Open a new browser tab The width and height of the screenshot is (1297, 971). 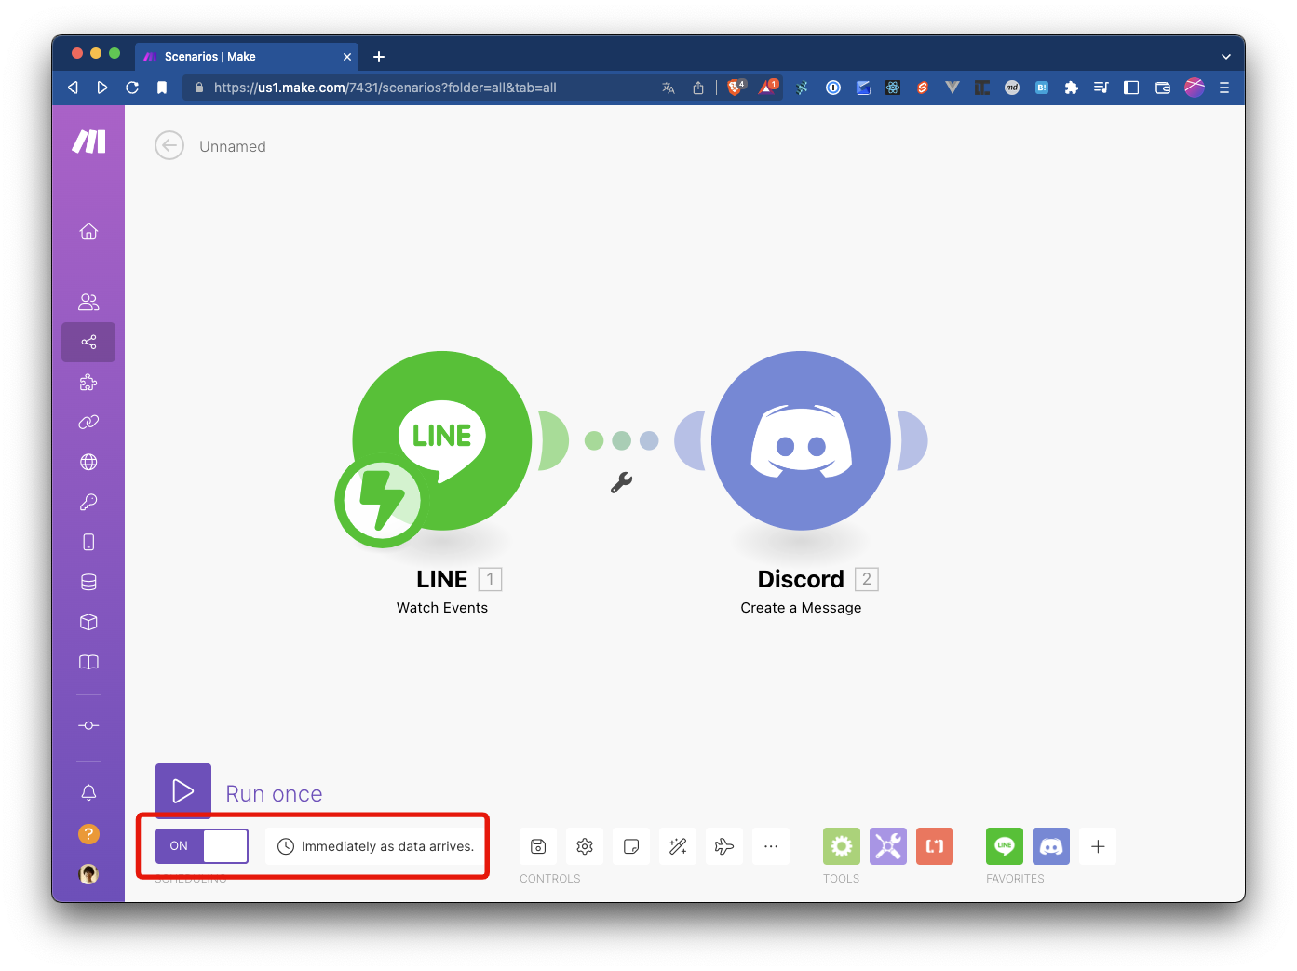[x=378, y=56]
